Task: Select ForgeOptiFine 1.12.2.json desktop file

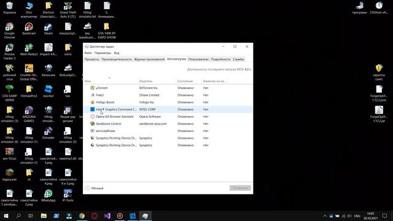Action: pyautogui.click(x=379, y=93)
